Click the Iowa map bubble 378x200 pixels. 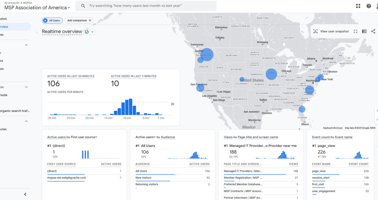(271, 74)
